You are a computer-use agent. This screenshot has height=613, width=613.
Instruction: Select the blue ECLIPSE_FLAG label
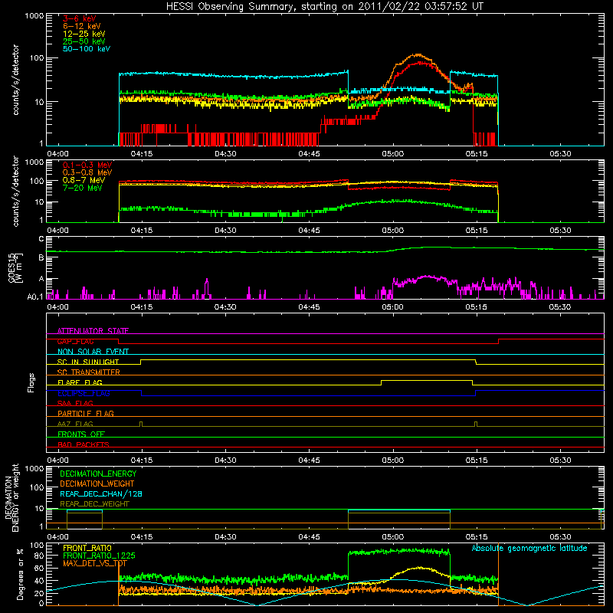coord(84,393)
